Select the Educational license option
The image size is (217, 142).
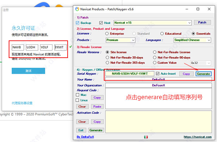[x=162, y=34]
